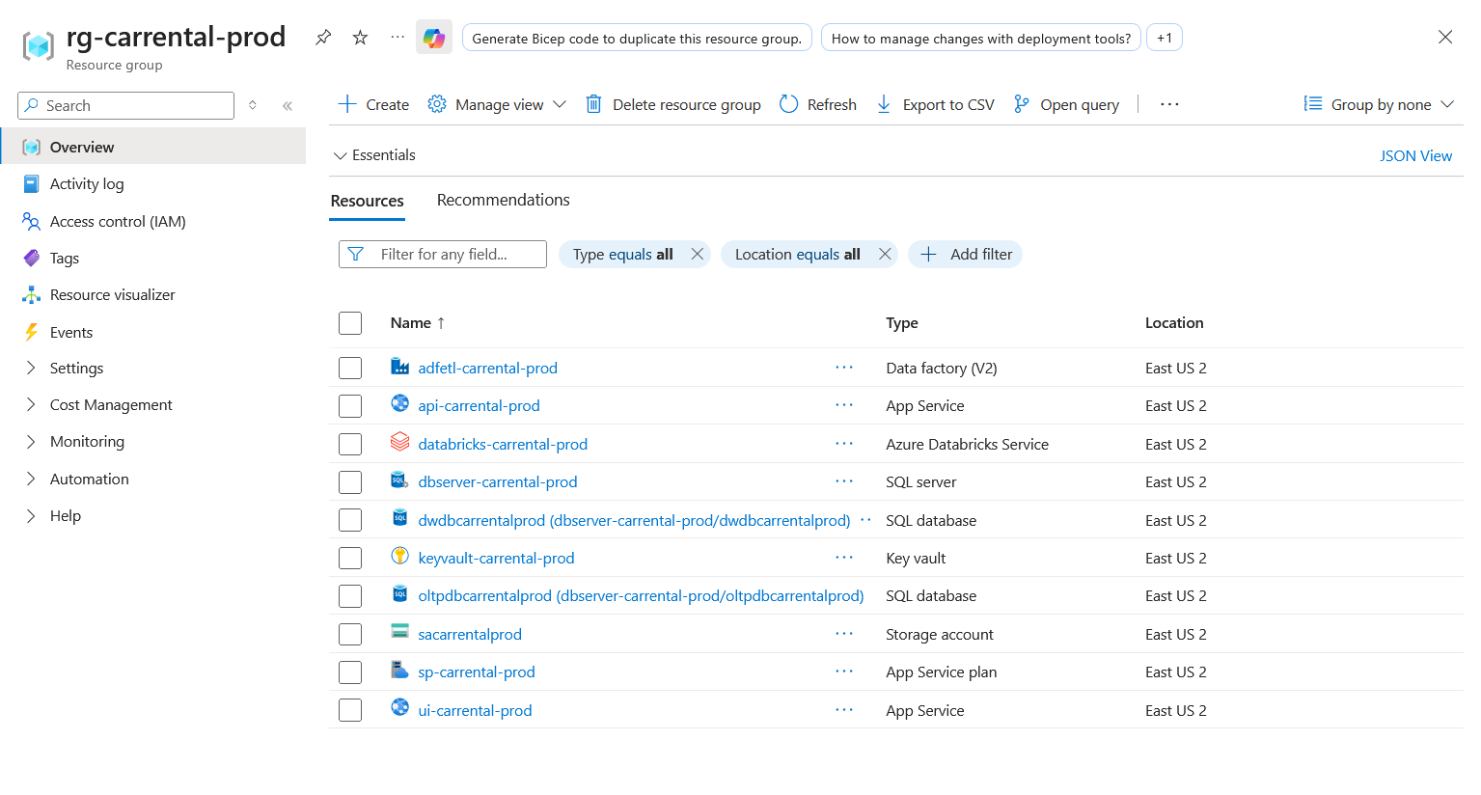The width and height of the screenshot is (1481, 795).
Task: Click the Storage account icon next to sacarrentalprod
Action: (x=399, y=633)
